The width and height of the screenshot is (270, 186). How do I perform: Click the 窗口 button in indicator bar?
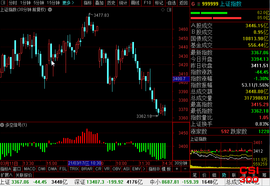click(x=17, y=169)
